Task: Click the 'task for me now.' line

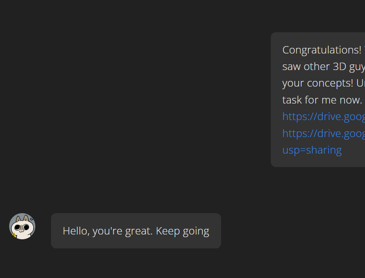Action: point(322,100)
